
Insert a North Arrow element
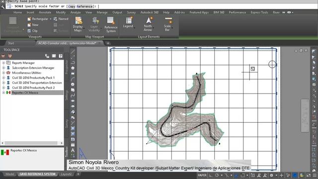point(148,24)
